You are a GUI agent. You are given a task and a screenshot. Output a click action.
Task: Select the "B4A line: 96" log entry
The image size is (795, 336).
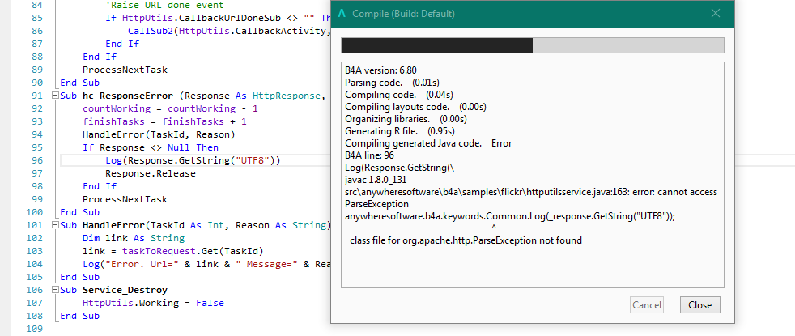tap(370, 155)
